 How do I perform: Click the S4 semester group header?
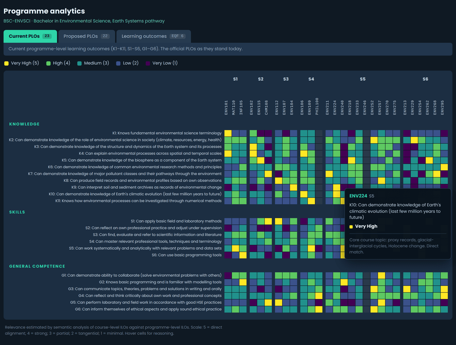tap(311, 79)
